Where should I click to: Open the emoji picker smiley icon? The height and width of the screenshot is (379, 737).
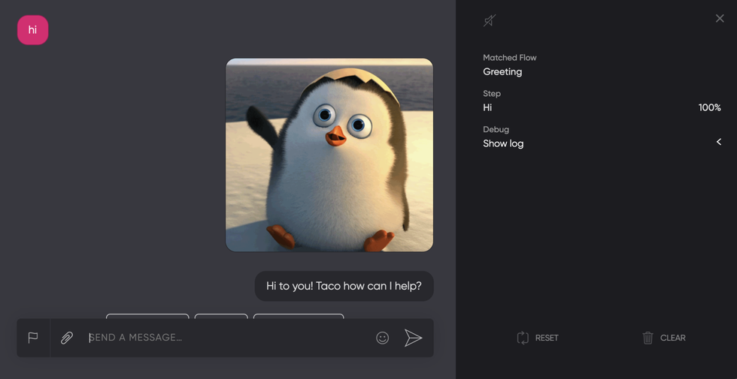(x=383, y=338)
